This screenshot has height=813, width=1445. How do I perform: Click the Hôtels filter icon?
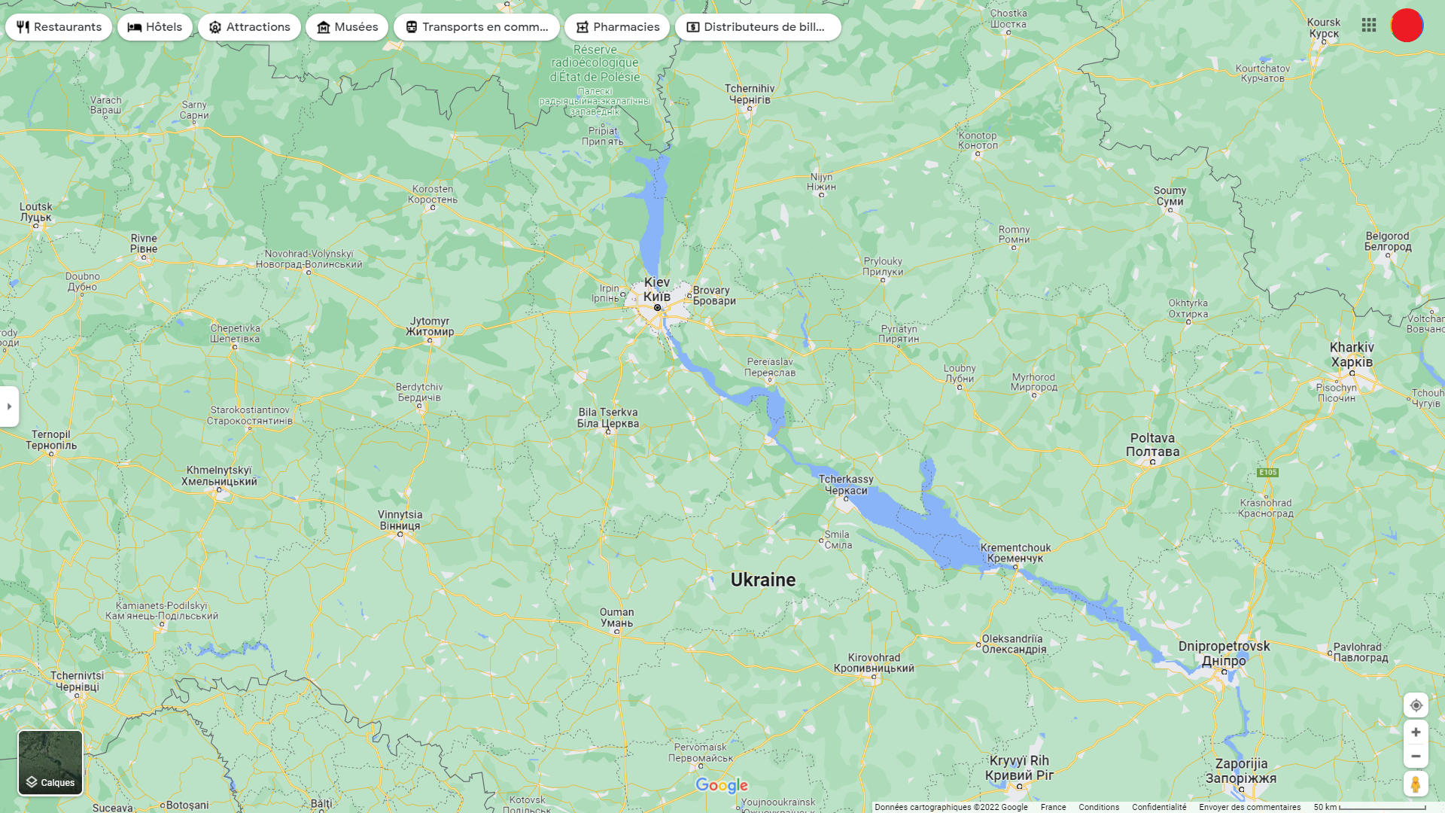(133, 27)
